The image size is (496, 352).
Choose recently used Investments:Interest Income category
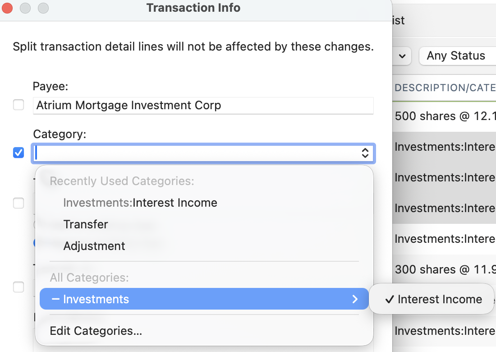click(x=140, y=203)
